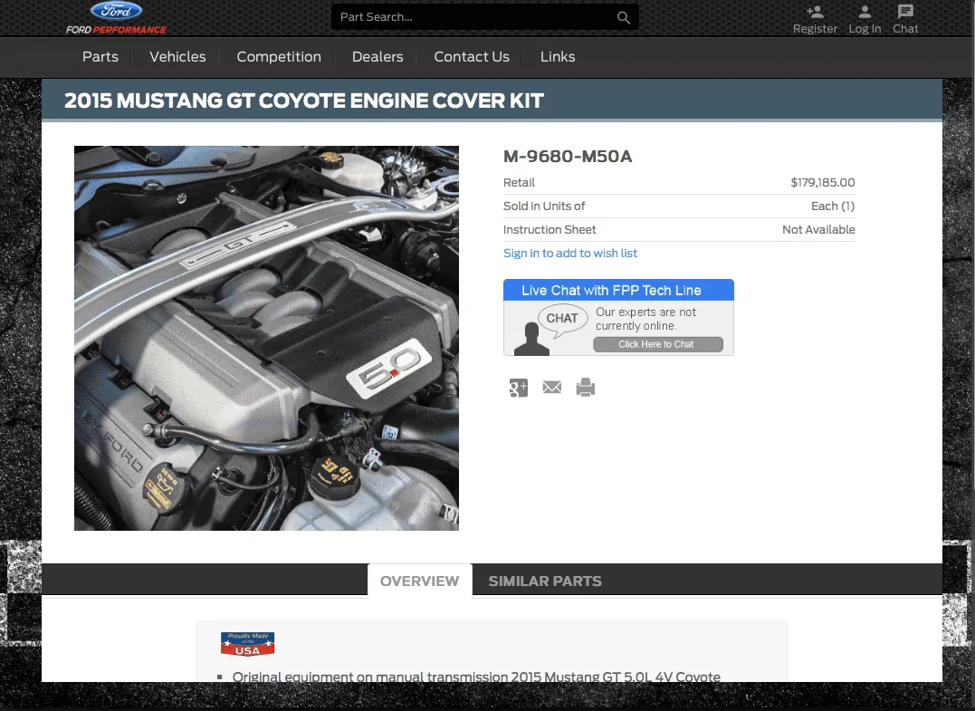Click Sign in to add to wish list
975x711 pixels.
click(570, 254)
